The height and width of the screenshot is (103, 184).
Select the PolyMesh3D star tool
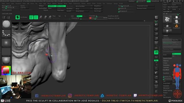(167, 26)
